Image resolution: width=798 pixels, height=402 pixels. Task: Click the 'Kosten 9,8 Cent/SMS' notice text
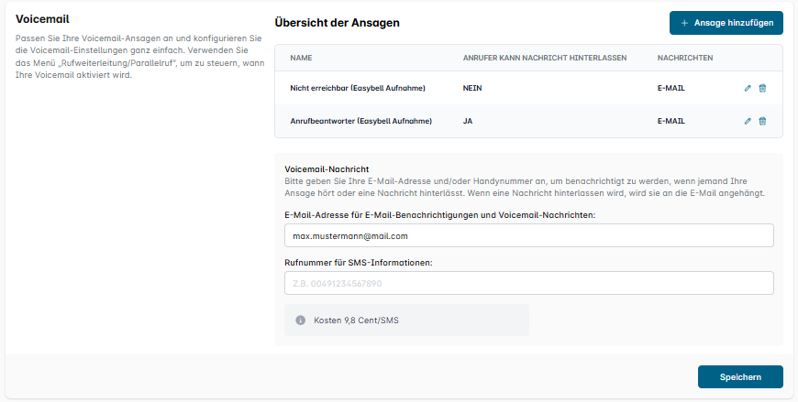click(x=356, y=321)
